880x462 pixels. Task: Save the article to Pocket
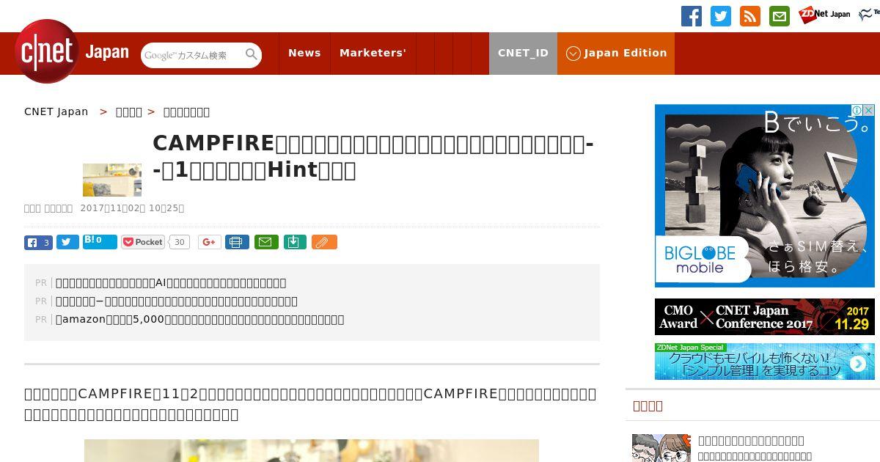click(x=143, y=242)
